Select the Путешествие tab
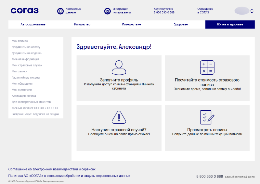Image resolution: width=260 pixels, height=184 pixels. click(x=131, y=25)
